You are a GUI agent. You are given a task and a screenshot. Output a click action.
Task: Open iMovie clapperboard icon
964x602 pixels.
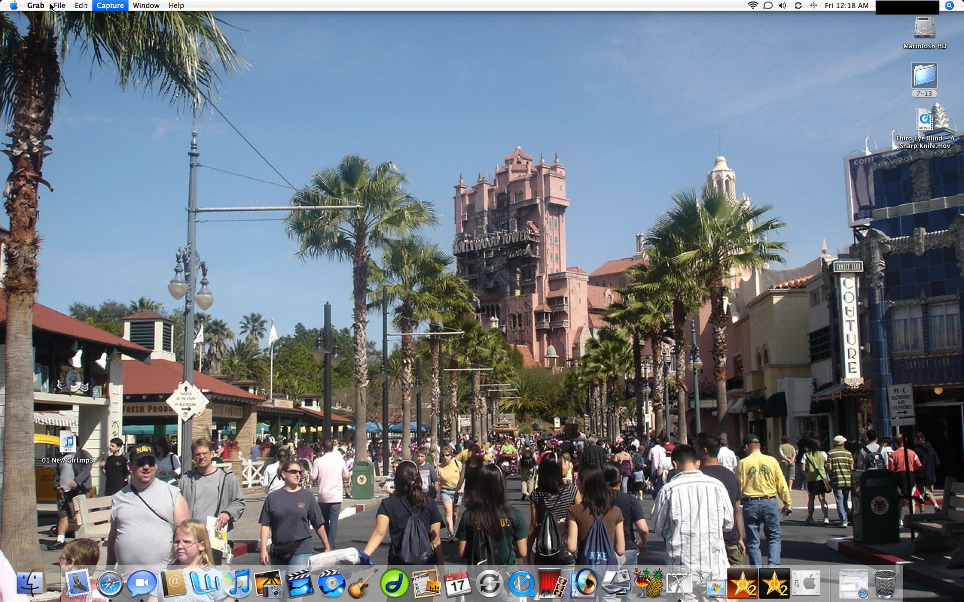pos(300,584)
